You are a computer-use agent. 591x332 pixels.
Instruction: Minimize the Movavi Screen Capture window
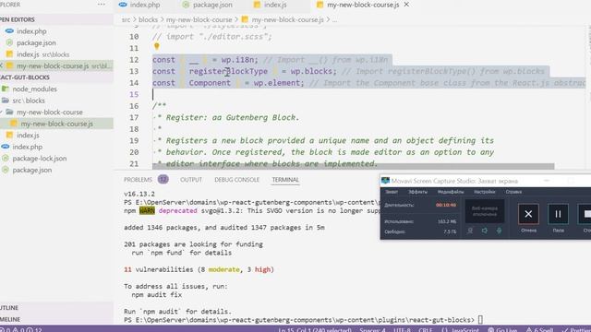point(547,181)
